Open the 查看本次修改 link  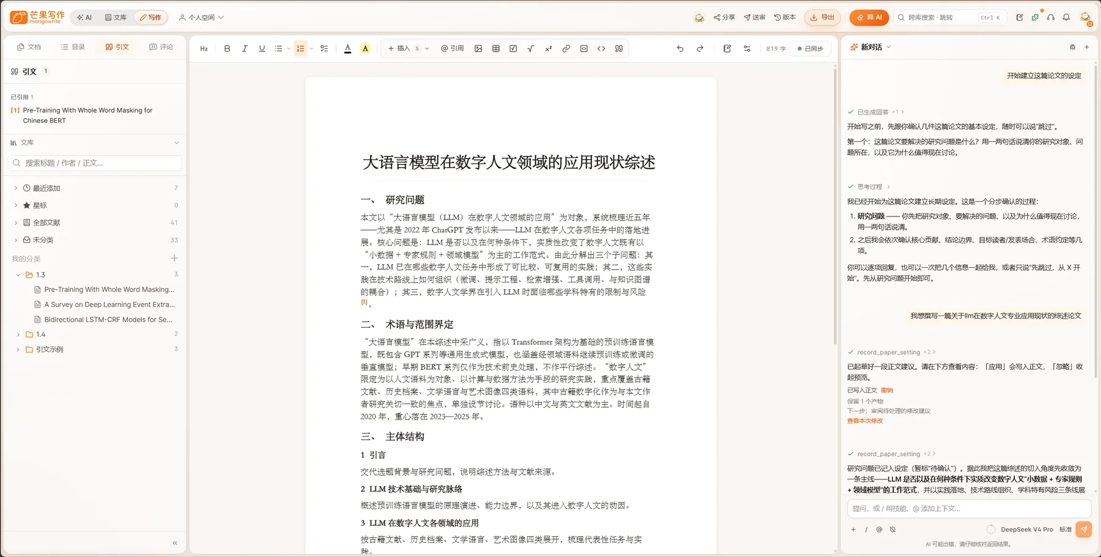(x=865, y=421)
